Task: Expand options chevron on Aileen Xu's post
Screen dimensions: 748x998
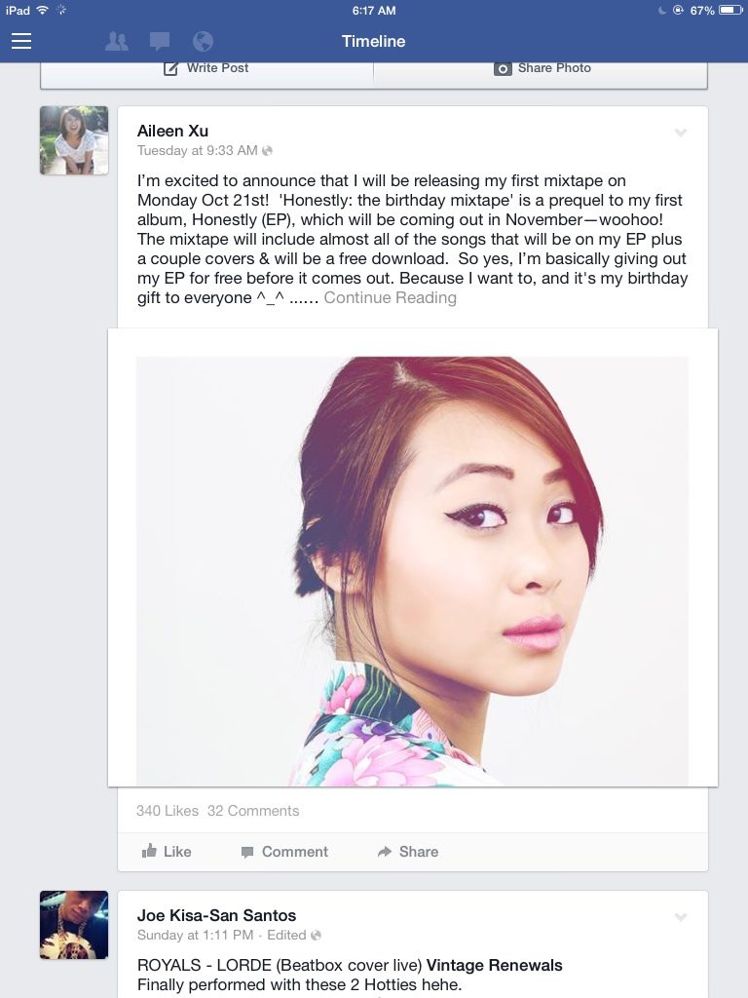Action: (681, 133)
